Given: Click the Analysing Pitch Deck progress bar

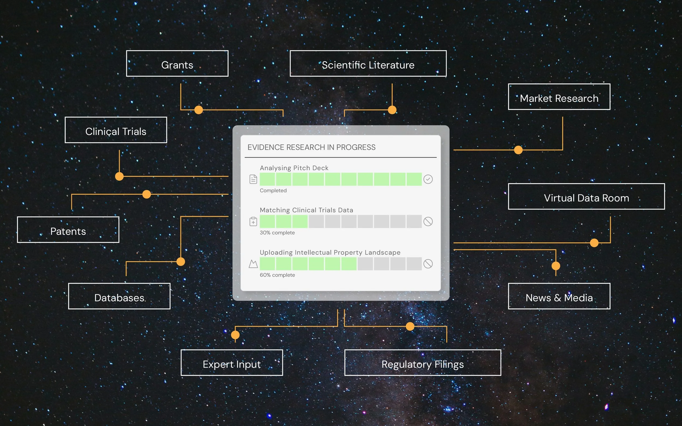Looking at the screenshot, I should 341,179.
